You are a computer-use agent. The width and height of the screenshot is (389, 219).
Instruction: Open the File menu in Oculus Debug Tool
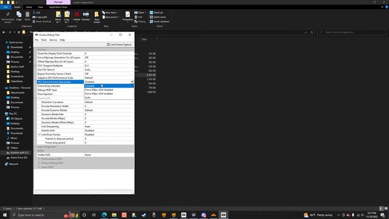click(36, 40)
